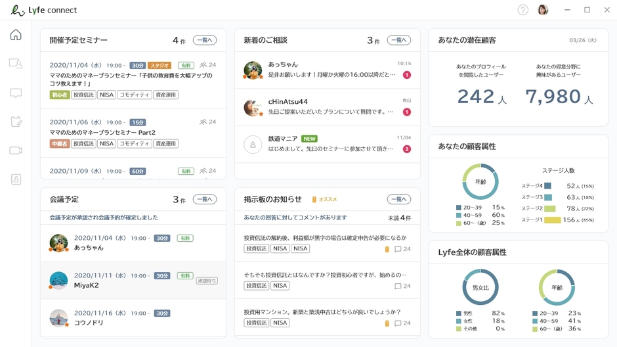This screenshot has width=617, height=347.
Task: View all 掲示板のお知らせ via 一覧へ
Action: (x=398, y=199)
